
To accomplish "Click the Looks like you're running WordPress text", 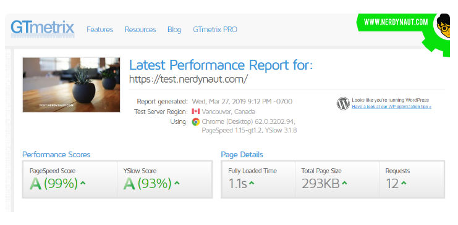I will tap(390, 100).
